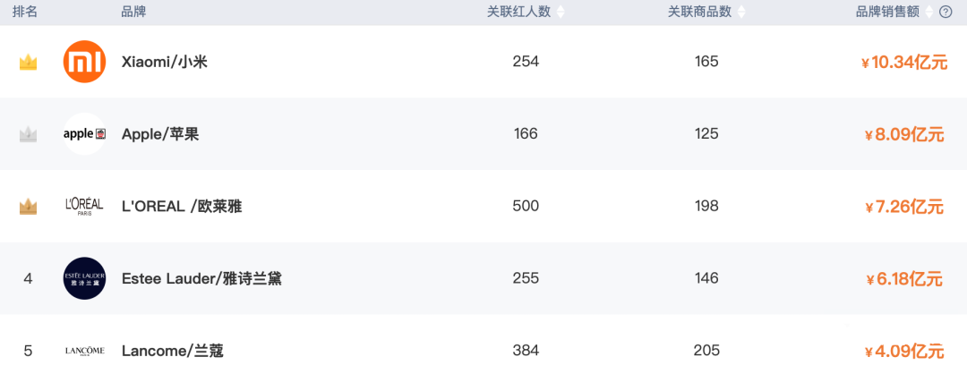The width and height of the screenshot is (967, 374).
Task: Open the Apple/苹果 brand link
Action: pos(160,134)
